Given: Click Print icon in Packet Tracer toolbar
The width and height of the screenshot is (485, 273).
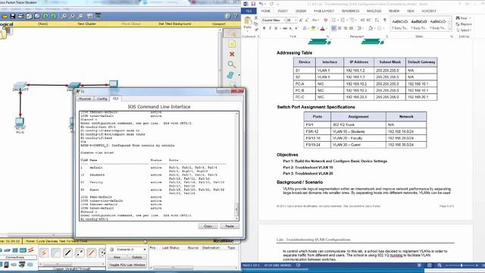Looking at the screenshot, I should 20,16.
